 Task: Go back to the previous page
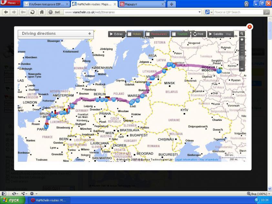tap(6, 12)
